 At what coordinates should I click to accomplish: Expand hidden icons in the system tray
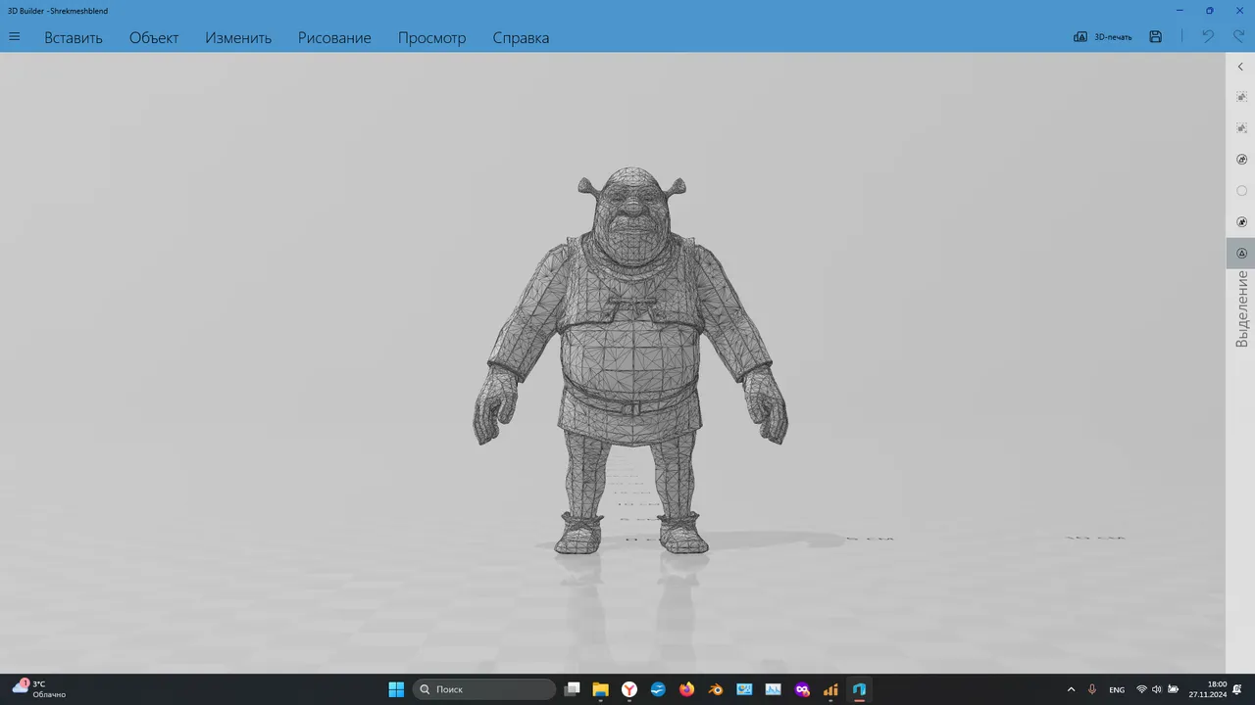pos(1071,689)
